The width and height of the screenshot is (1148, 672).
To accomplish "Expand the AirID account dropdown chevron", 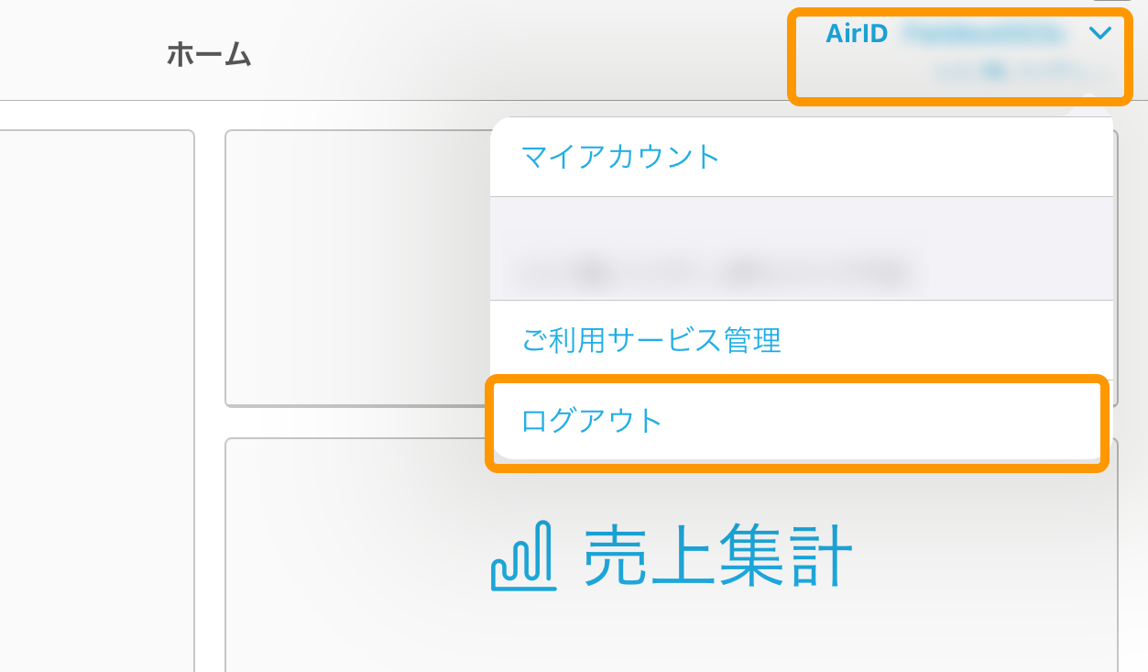I will 1102,32.
